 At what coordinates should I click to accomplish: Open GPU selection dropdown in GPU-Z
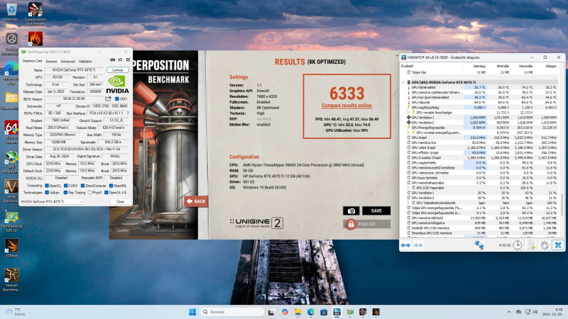[52, 201]
